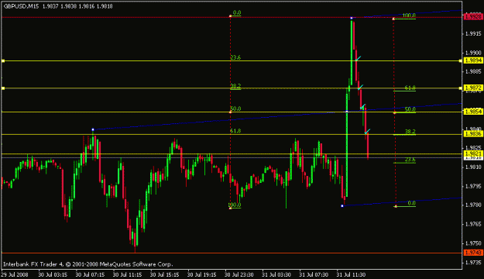
Task: Click the 100.0 Fibonacci label near the 1.9780 level
Action: [x=235, y=205]
